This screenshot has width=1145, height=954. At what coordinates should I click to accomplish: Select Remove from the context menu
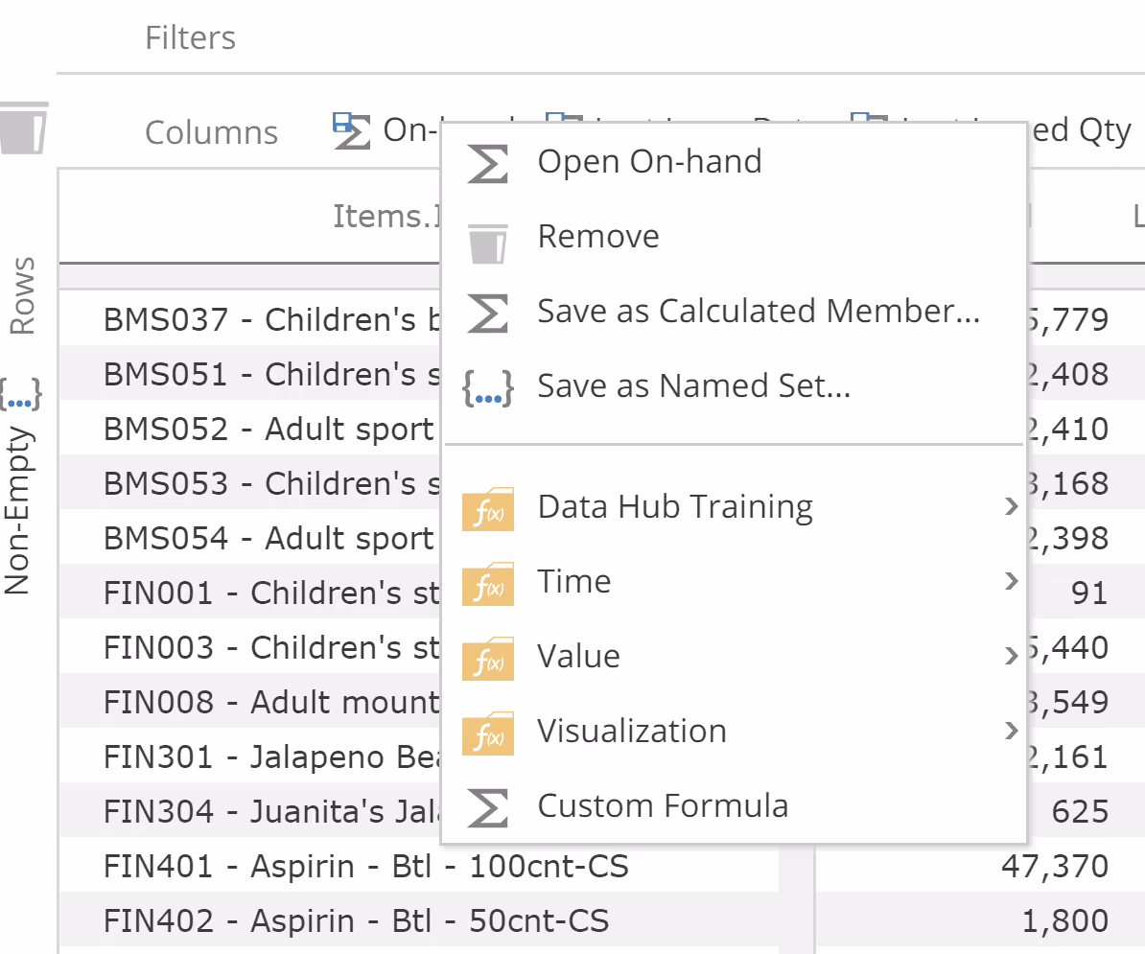point(597,237)
